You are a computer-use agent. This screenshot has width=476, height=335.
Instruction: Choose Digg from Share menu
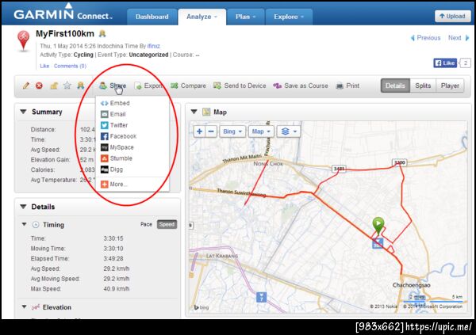tap(112, 169)
